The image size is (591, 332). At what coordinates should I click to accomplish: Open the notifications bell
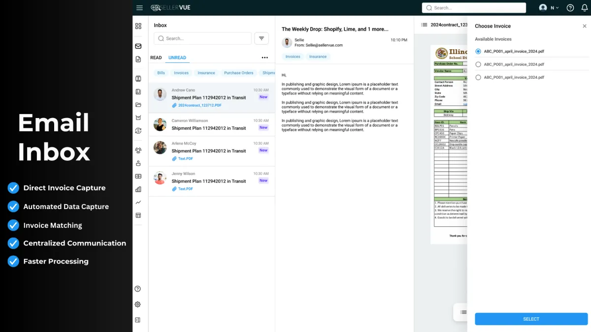(x=585, y=8)
